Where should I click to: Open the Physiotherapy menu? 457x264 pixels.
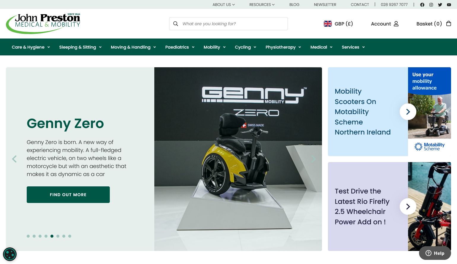[x=283, y=47]
